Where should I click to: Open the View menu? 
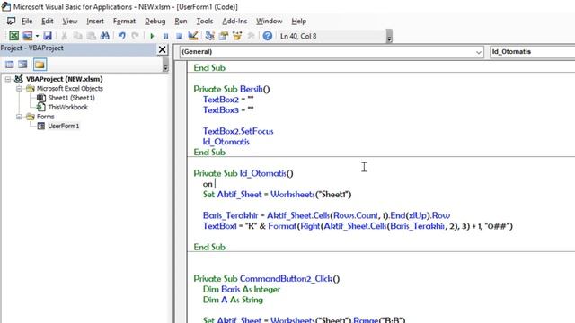coord(70,22)
